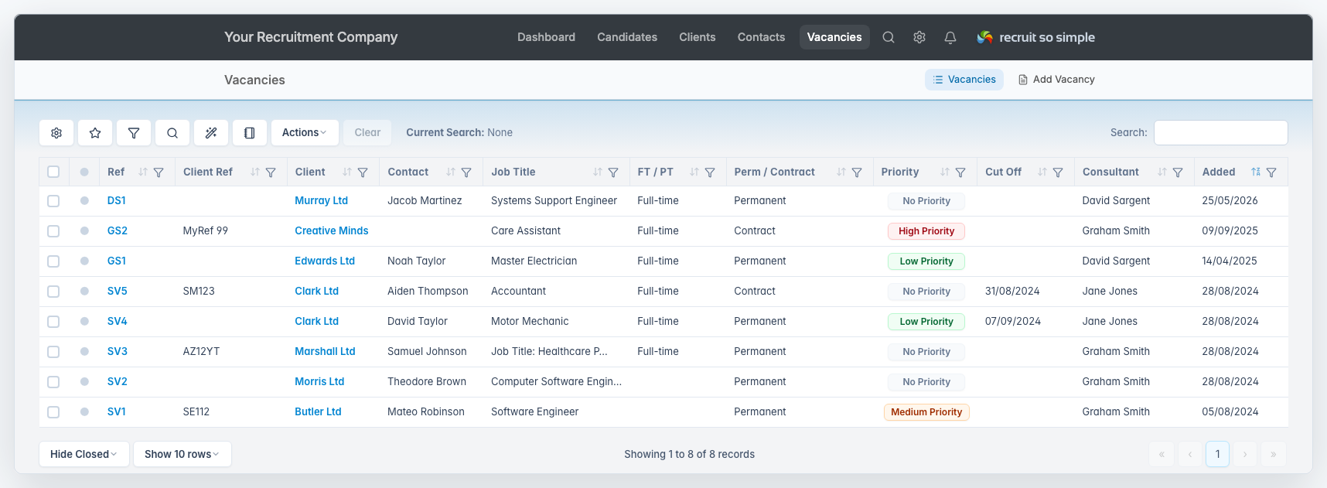Open the Vacancies nav tab
Viewport: 1327px width, 488px height.
tap(834, 37)
